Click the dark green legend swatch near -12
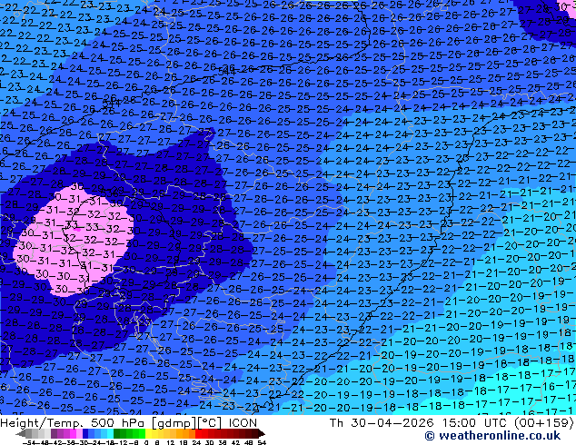This screenshot has width=576, height=445. click(117, 433)
